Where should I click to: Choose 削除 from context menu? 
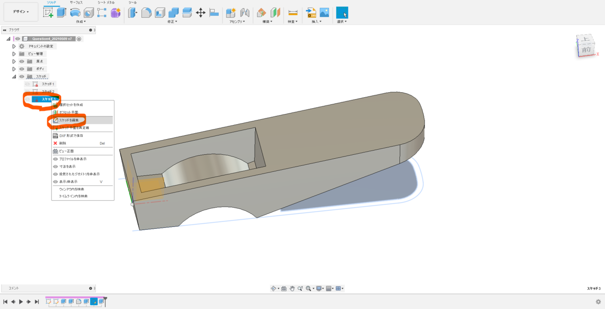point(83,143)
